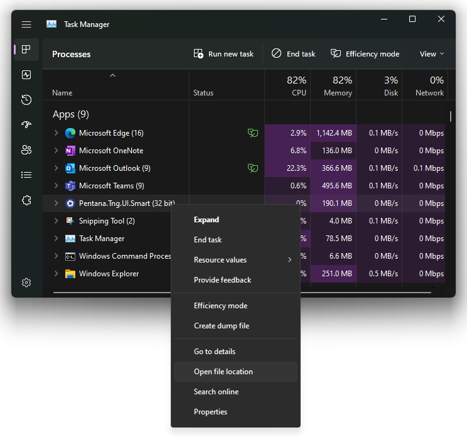Expand the Windows Explorer process group
This screenshot has width=467, height=437.
[56, 274]
